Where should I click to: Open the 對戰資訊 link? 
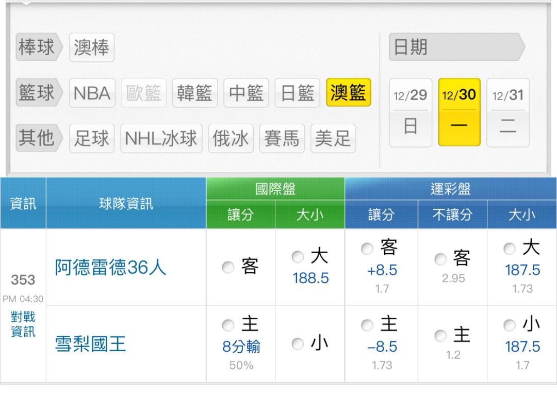click(23, 324)
